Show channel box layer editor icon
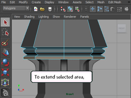The image size is (131, 98). (127, 9)
